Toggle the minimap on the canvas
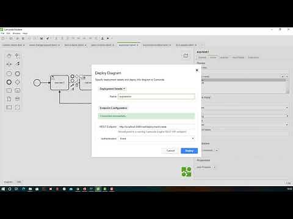The height and width of the screenshot is (219, 293). (x=186, y=56)
